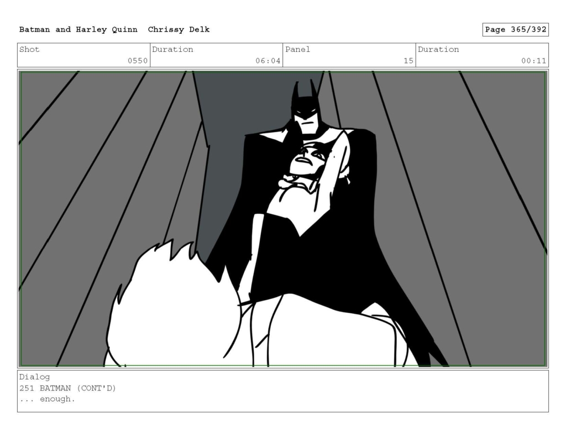
Task: Click the panel number '15'
Action: tap(408, 61)
